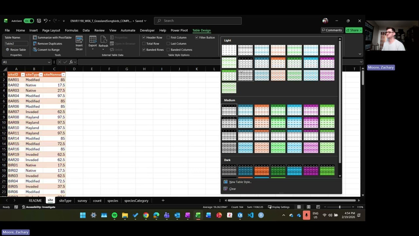Check the Banded Columns checkbox
The width and height of the screenshot is (419, 236).
click(168, 50)
